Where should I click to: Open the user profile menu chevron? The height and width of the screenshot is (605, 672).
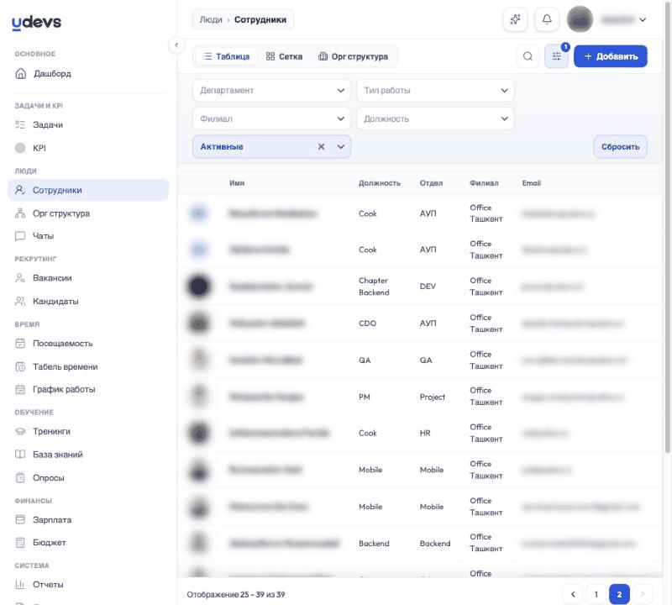tap(643, 19)
